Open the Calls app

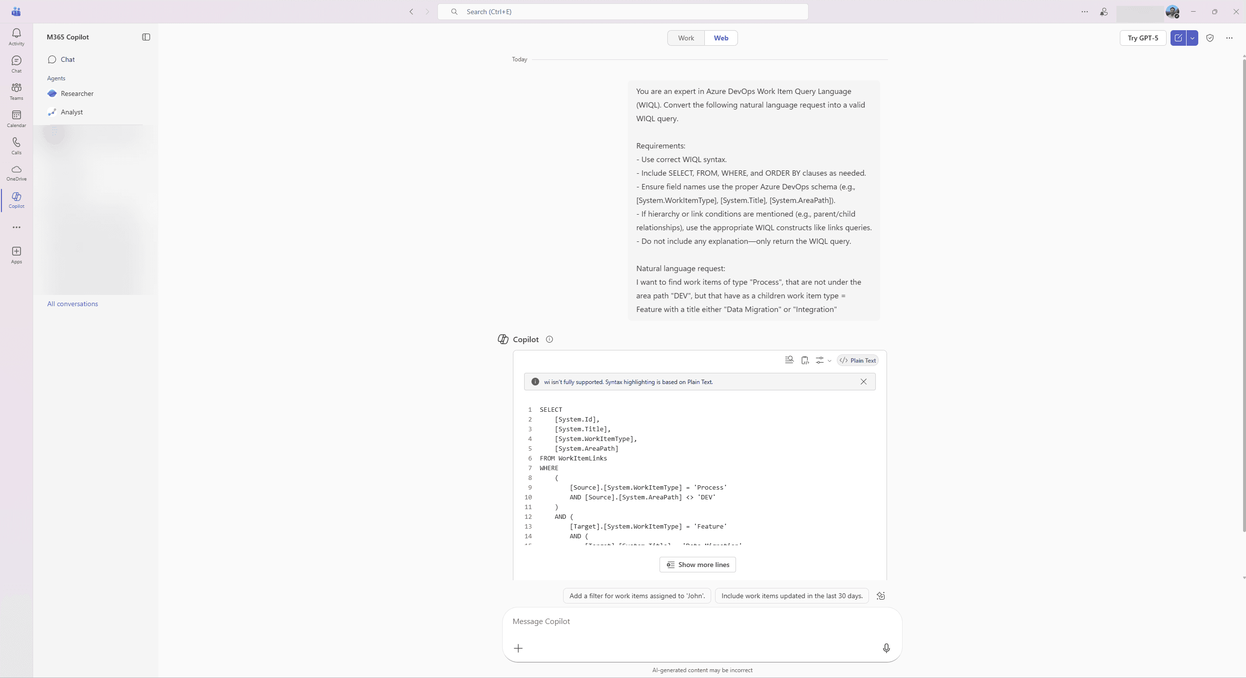click(16, 146)
